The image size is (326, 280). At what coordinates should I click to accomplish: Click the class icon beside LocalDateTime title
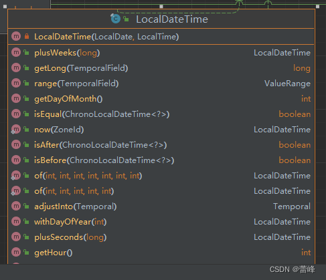click(115, 19)
